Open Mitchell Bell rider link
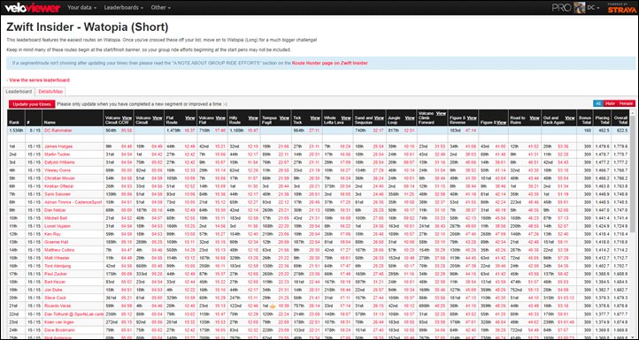Viewport: 639px width, 340px height. [x=57, y=217]
